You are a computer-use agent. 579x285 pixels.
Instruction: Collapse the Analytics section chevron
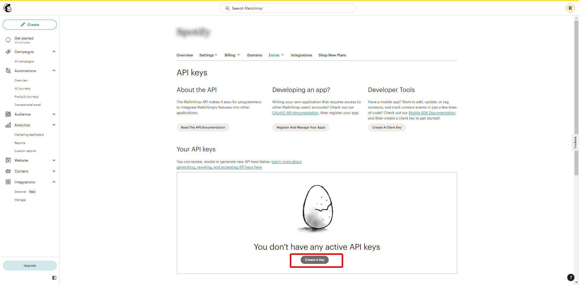(54, 125)
